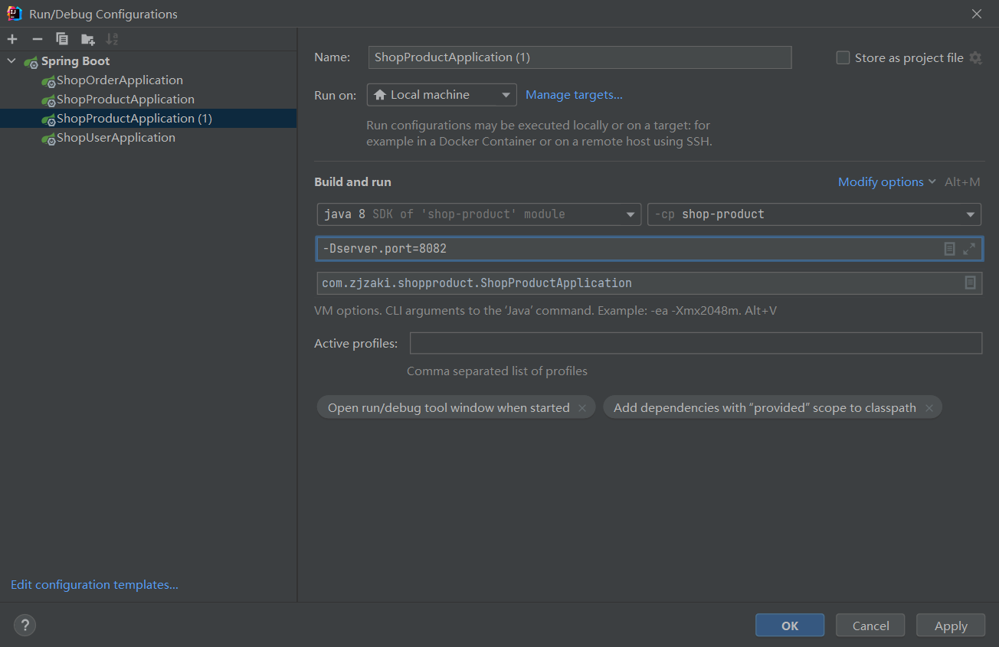Viewport: 999px width, 647px height.
Task: Click ShopOrderApplication's Spring Boot run icon
Action: (48, 81)
